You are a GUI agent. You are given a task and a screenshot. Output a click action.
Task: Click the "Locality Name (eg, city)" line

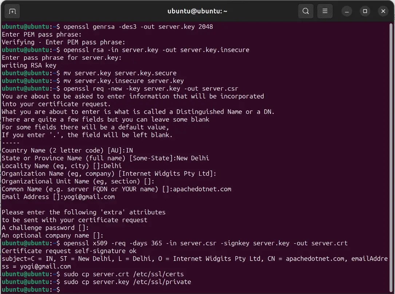tap(62, 166)
